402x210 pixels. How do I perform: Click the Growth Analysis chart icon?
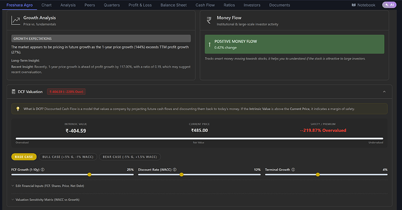pos(15,20)
